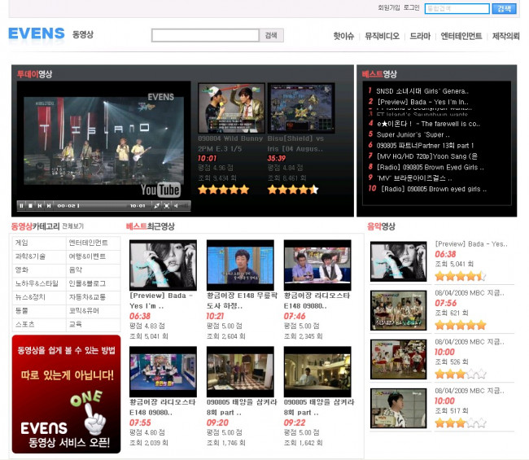
Task: Open 황금어장 E148 무릎팍도사 thumbnail
Action: (240, 265)
